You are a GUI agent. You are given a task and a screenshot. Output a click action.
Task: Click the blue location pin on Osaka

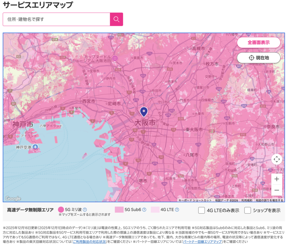[x=144, y=112]
